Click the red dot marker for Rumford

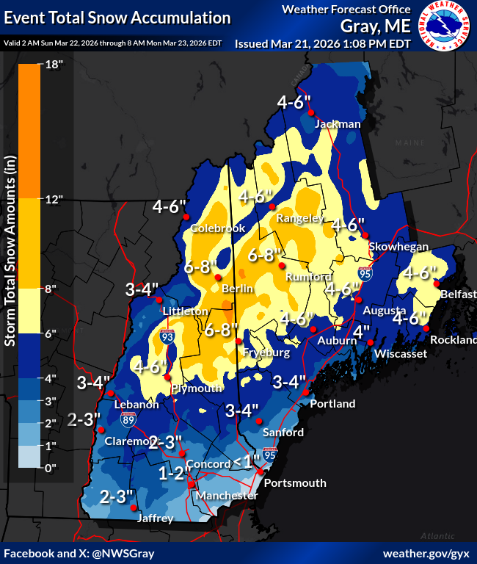(x=280, y=266)
